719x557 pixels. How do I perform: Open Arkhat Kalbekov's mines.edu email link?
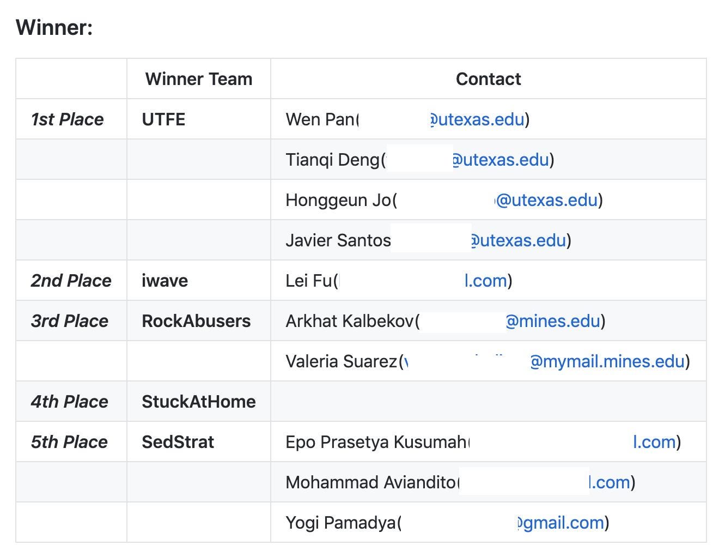pyautogui.click(x=553, y=321)
